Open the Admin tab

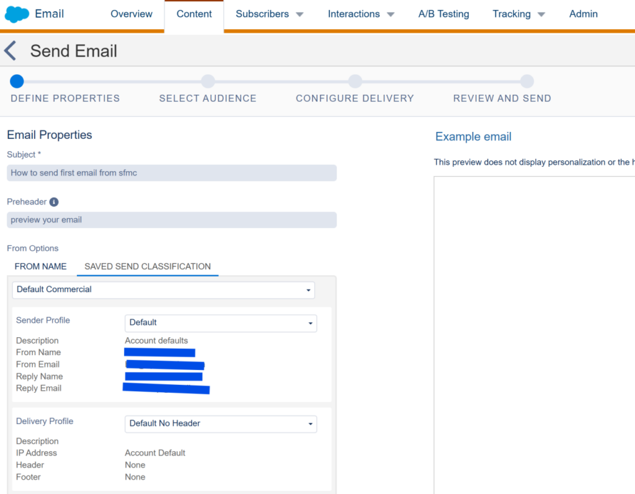pyautogui.click(x=583, y=14)
